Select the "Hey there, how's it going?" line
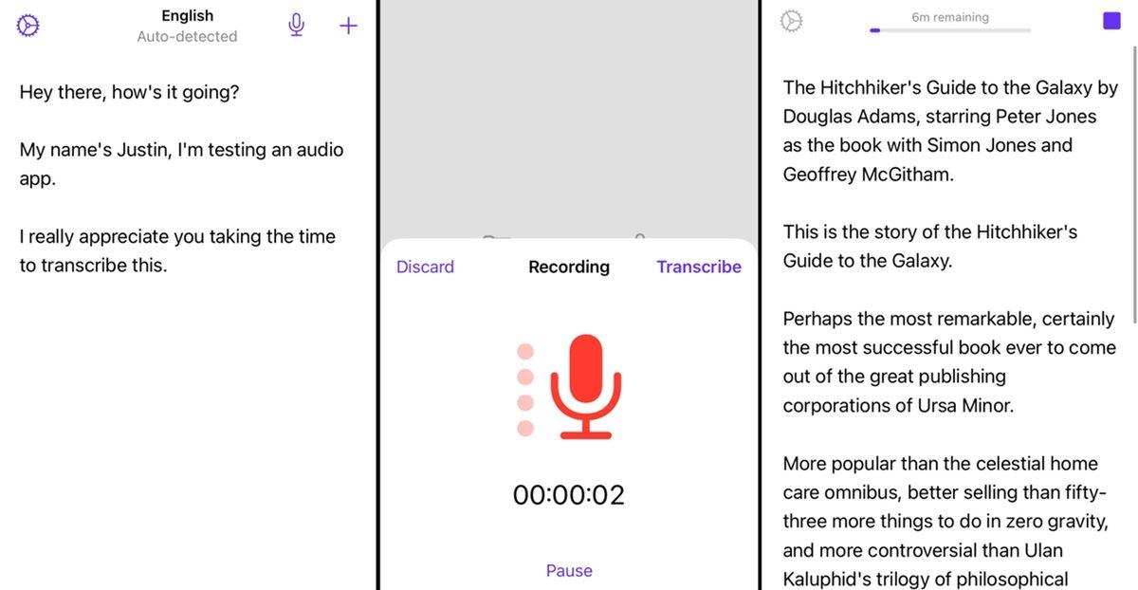The width and height of the screenshot is (1138, 590). (x=129, y=92)
